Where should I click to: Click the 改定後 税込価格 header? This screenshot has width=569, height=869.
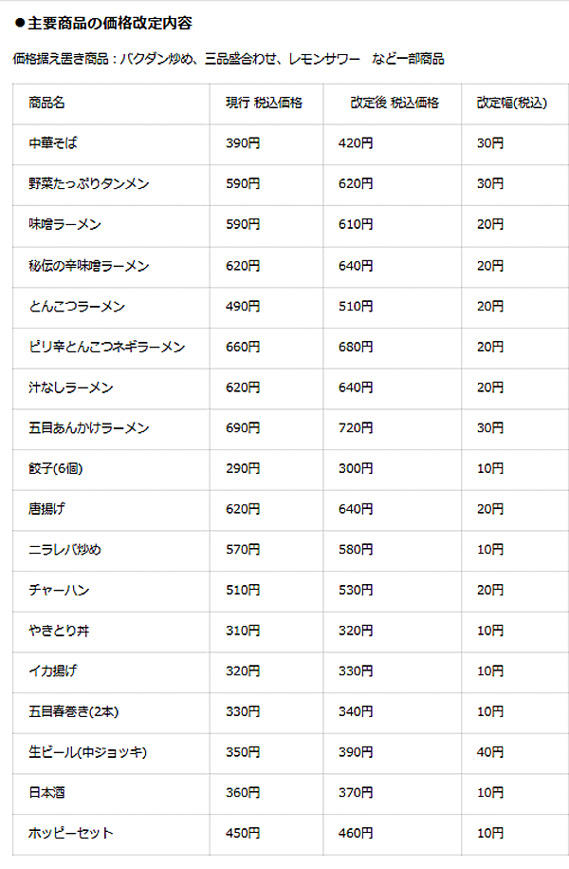[x=395, y=104]
